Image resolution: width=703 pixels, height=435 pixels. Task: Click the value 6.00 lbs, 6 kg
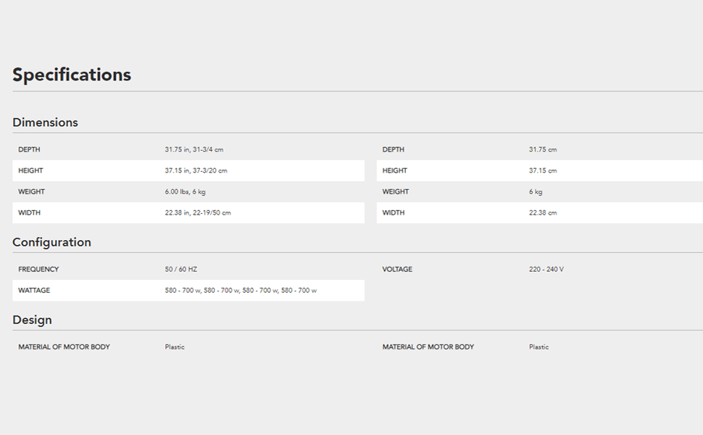[185, 191]
